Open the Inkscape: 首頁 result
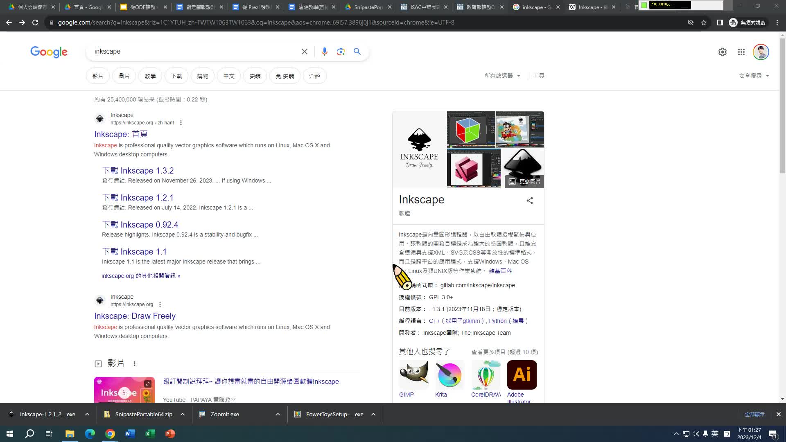Image resolution: width=786 pixels, height=442 pixels. [x=121, y=134]
